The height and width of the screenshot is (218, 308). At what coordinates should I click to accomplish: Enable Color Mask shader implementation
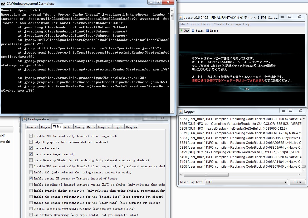tap(31, 203)
